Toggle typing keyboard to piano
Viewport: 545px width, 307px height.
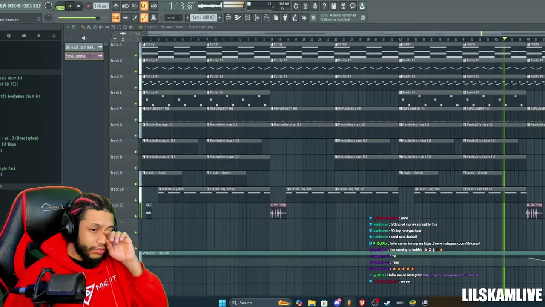click(x=116, y=17)
